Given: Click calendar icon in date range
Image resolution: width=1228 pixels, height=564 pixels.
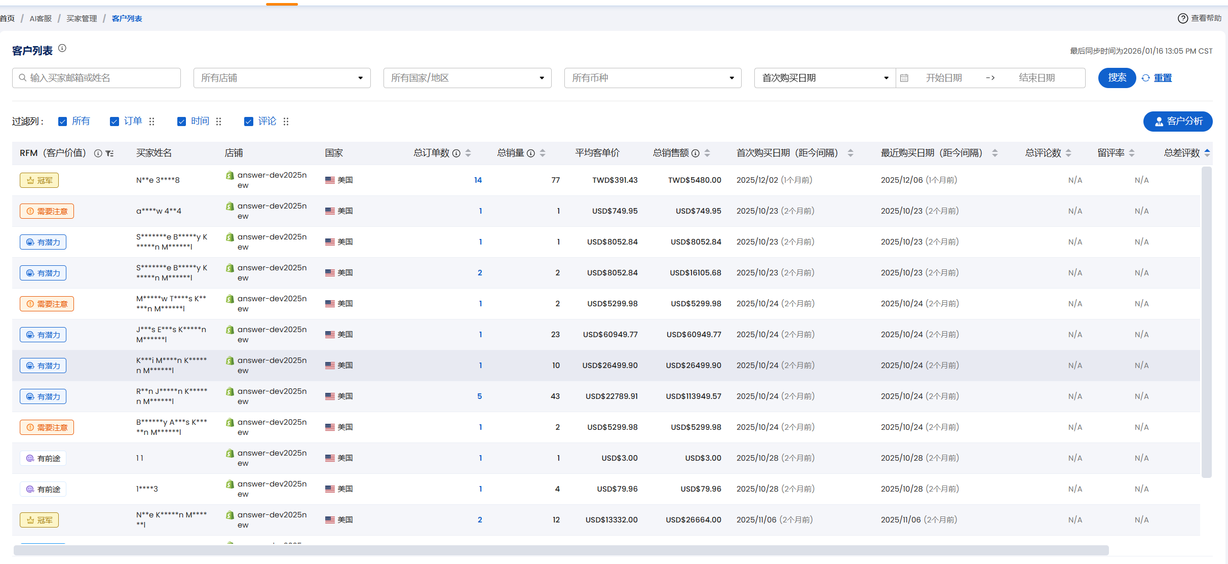Looking at the screenshot, I should coord(904,78).
